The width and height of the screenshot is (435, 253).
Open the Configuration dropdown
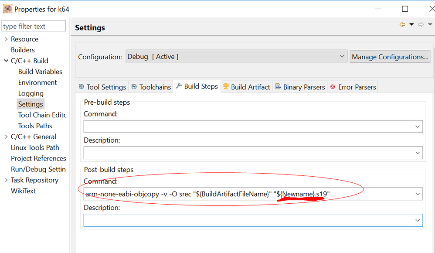[x=236, y=56]
